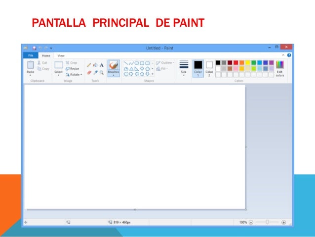Open Edit colors dialog
315x237 pixels.
point(280,68)
